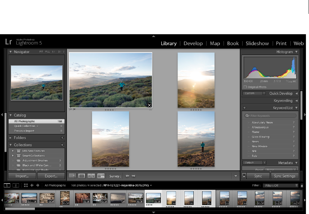Click right panel vertical scrollbar
This screenshot has width=309, height=214.
(x=301, y=105)
